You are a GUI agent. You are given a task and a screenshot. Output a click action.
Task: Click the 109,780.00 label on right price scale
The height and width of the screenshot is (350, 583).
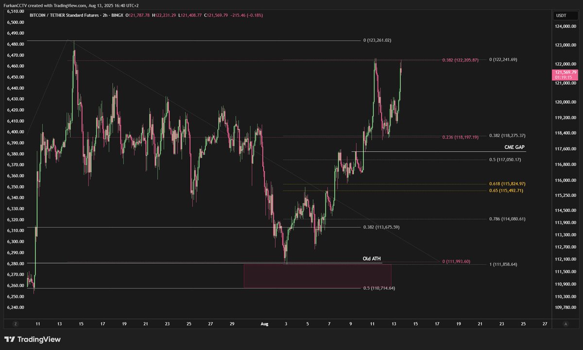[565, 307]
